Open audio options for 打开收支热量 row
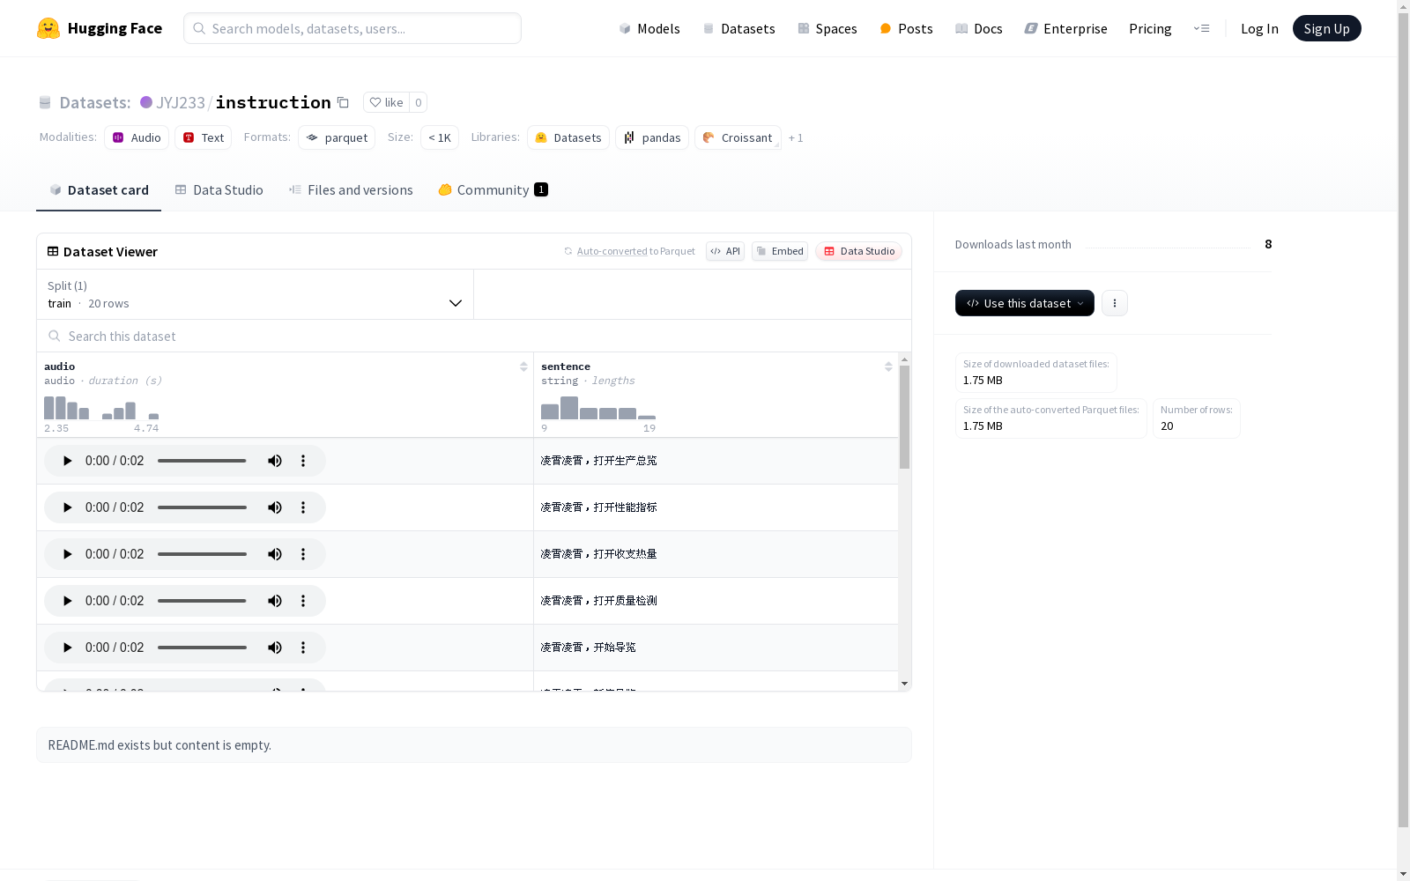 (303, 554)
